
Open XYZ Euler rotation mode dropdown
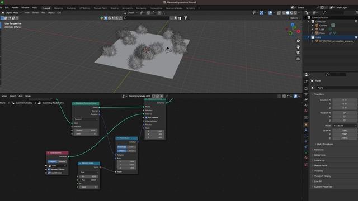point(345,126)
